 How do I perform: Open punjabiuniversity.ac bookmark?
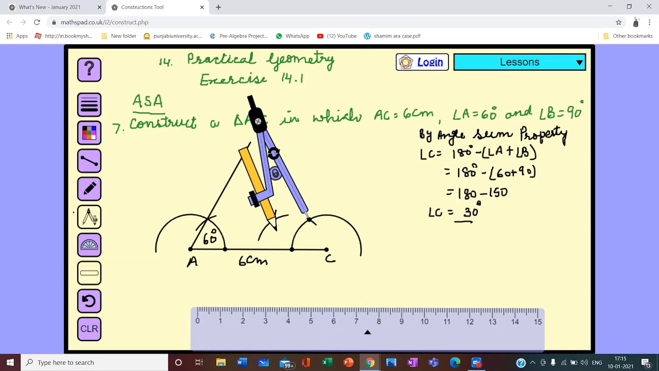[172, 36]
